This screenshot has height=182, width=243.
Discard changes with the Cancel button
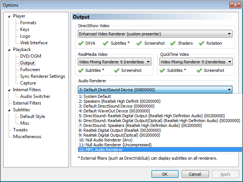pos(195,174)
